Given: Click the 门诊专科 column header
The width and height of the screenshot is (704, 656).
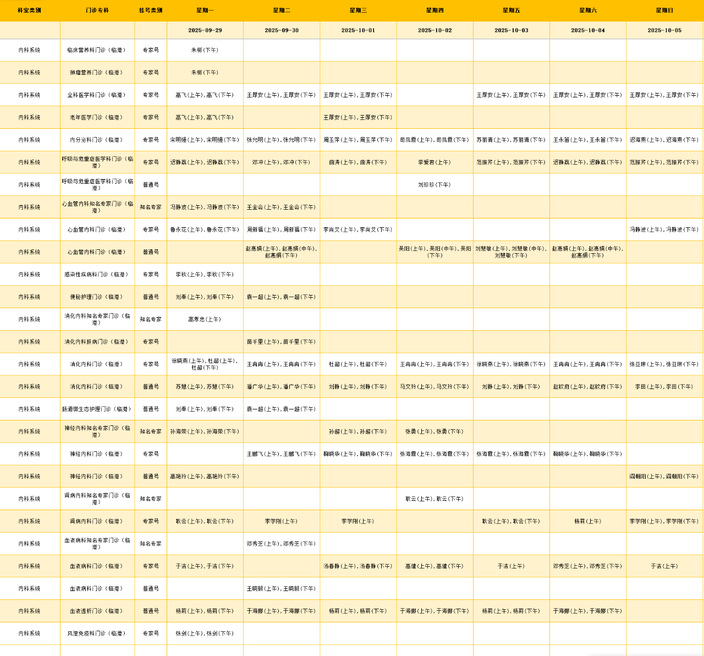Looking at the screenshot, I should (x=97, y=10).
